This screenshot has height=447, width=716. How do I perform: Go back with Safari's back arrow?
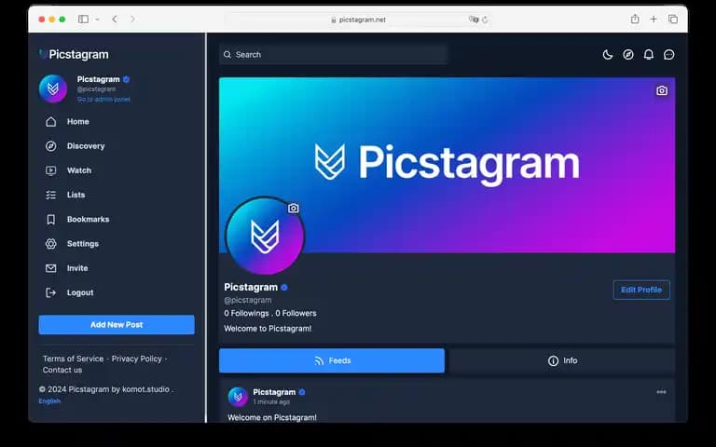(x=115, y=20)
